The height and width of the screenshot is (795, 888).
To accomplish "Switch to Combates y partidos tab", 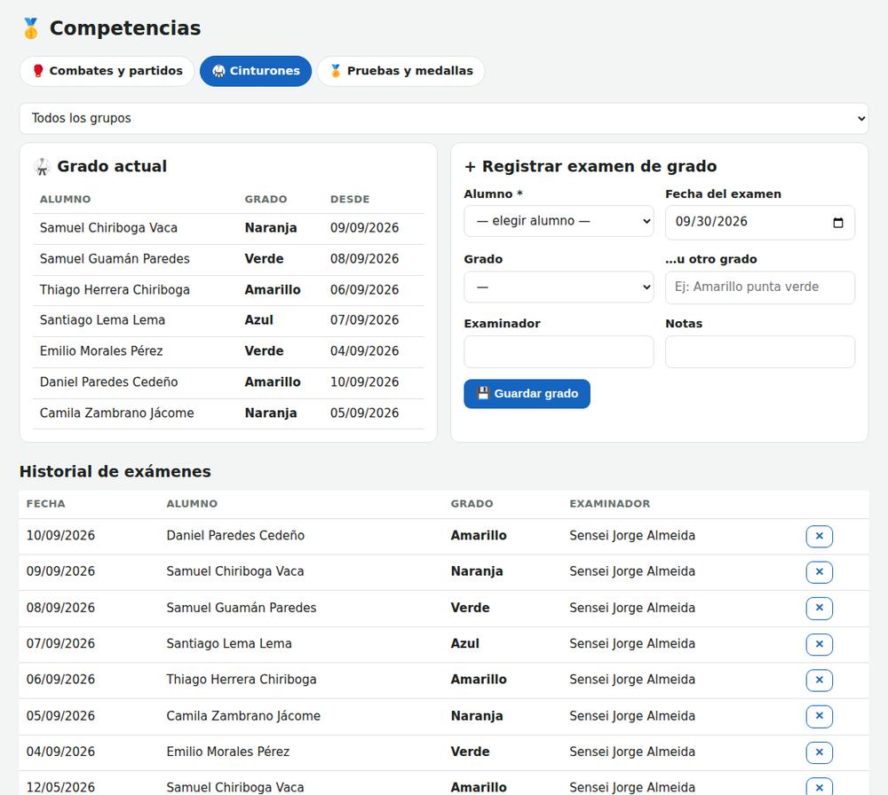I will coord(107,71).
